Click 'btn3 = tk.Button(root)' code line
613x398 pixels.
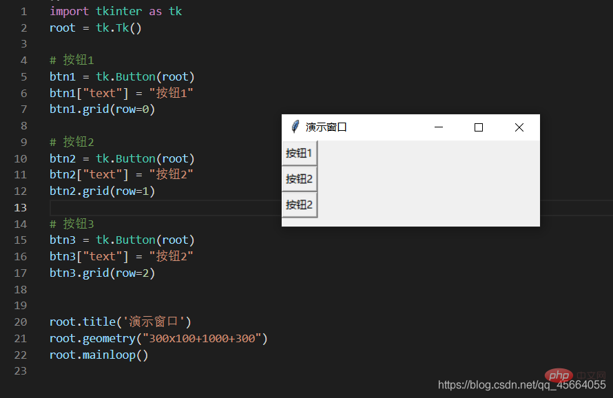pos(122,240)
